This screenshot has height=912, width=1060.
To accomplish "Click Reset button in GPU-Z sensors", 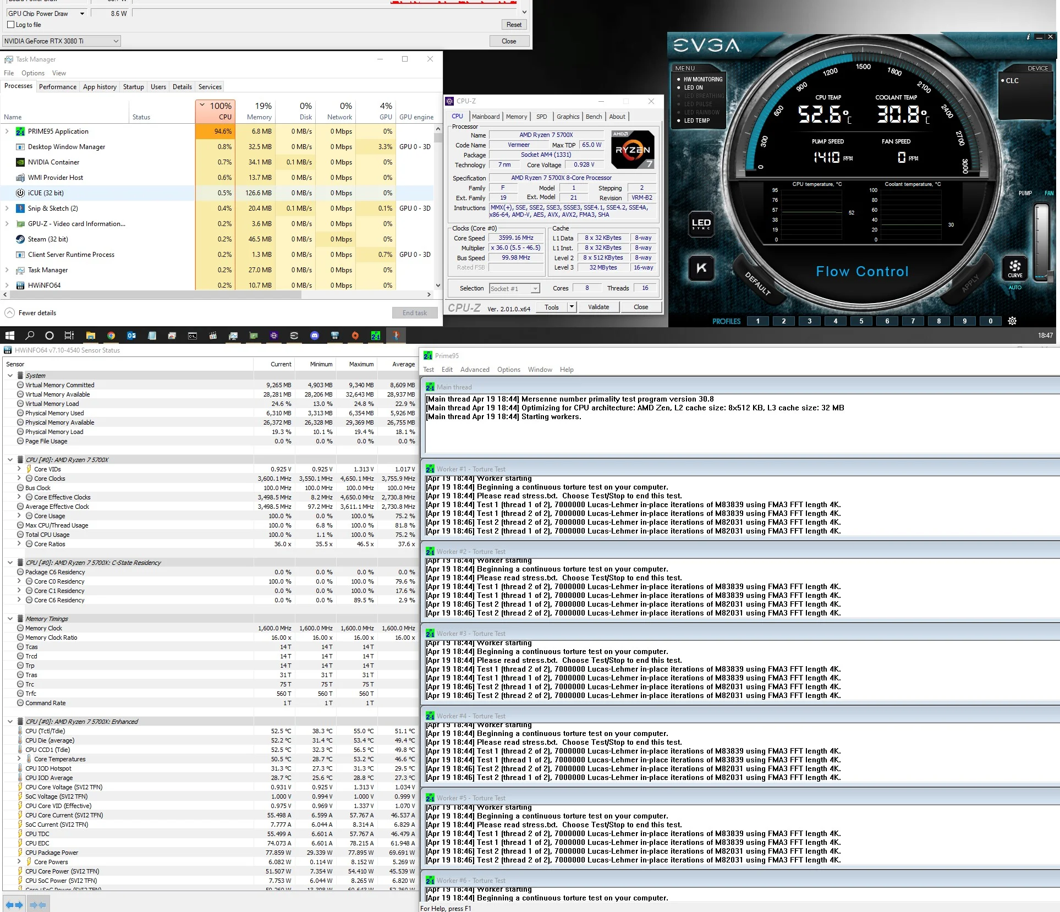I will point(514,25).
